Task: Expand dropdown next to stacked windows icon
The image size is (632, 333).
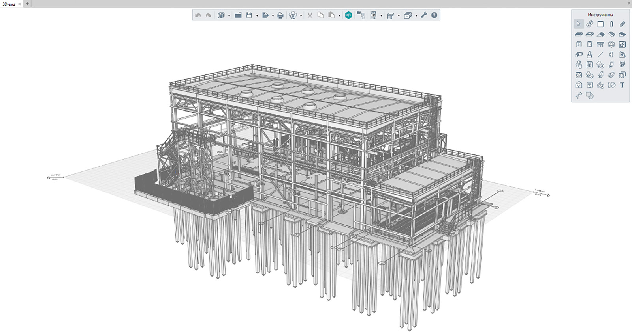Action: [x=416, y=16]
